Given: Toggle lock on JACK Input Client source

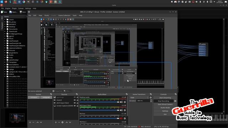Looking at the screenshot, I should point(77,103).
